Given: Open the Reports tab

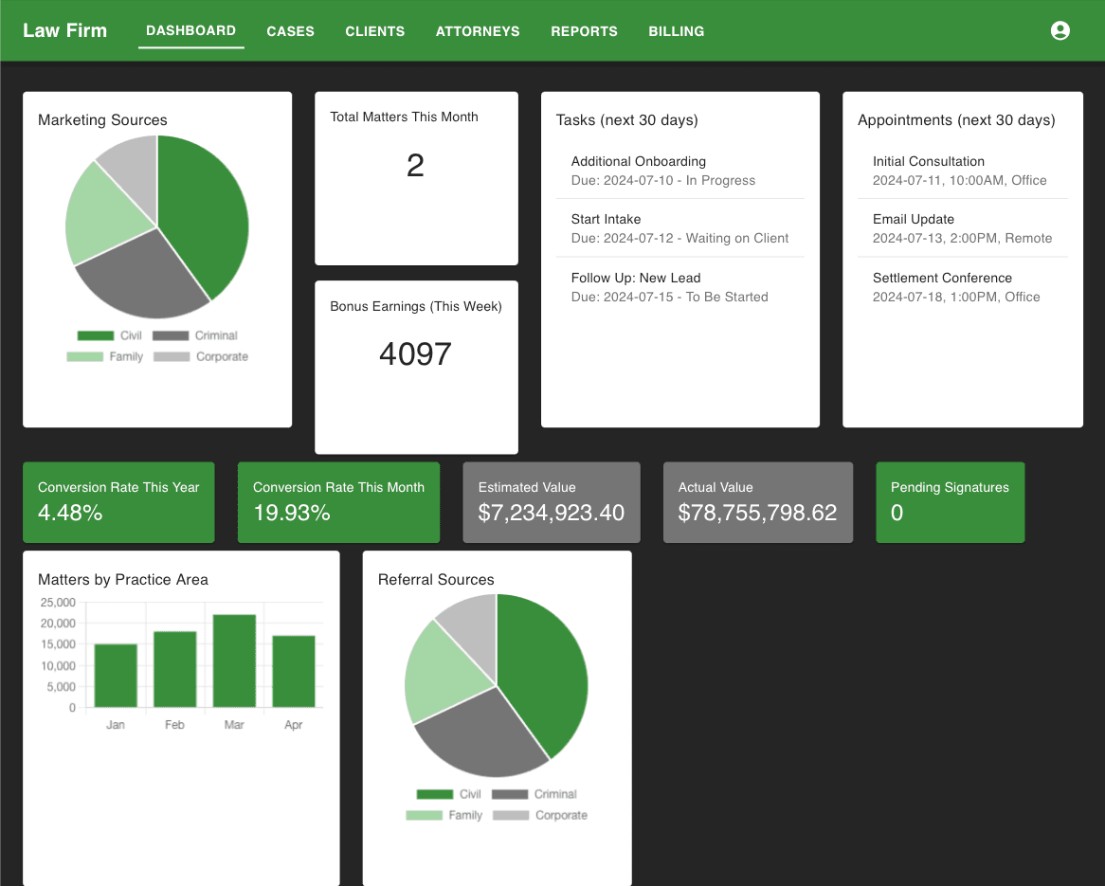Looking at the screenshot, I should [584, 31].
